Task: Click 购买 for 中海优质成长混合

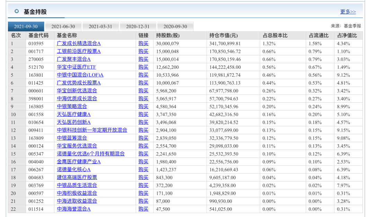Action: 143,98
